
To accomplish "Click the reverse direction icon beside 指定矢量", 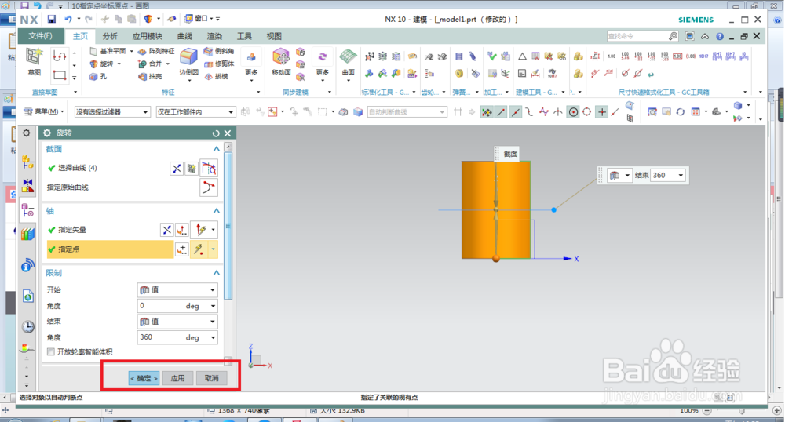I will 166,230.
